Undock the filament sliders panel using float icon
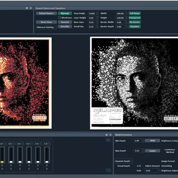The width and height of the screenshot is (178, 178). point(106,135)
